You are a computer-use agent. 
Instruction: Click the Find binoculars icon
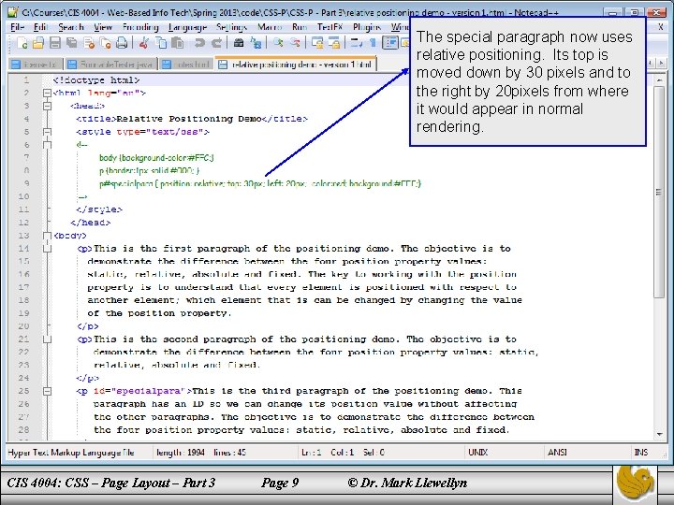click(240, 43)
